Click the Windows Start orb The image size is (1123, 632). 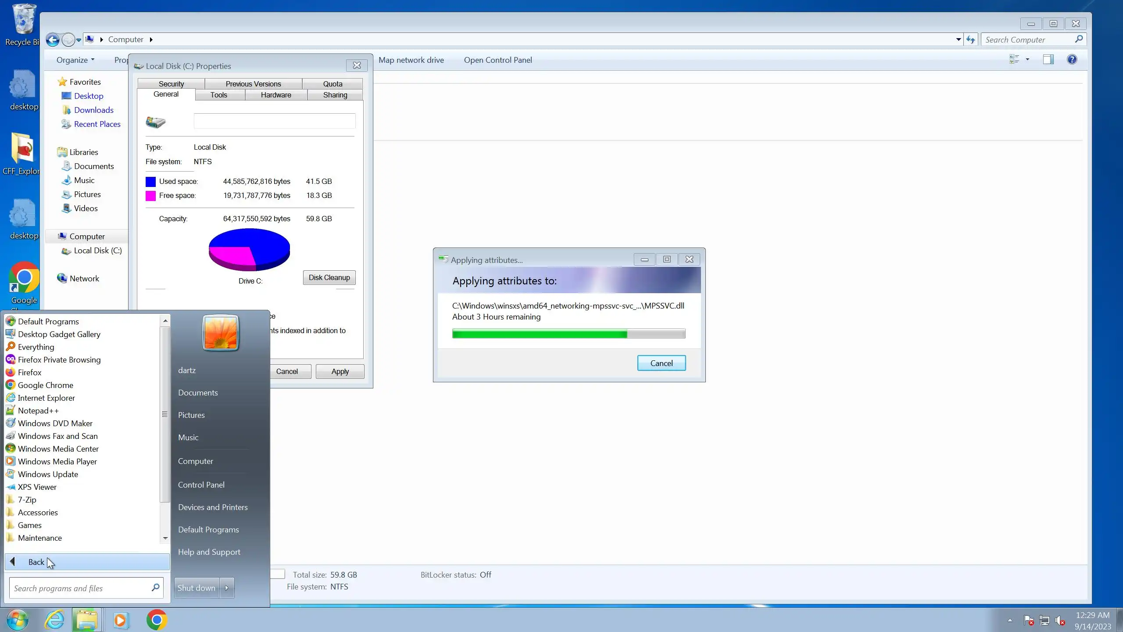[18, 620]
